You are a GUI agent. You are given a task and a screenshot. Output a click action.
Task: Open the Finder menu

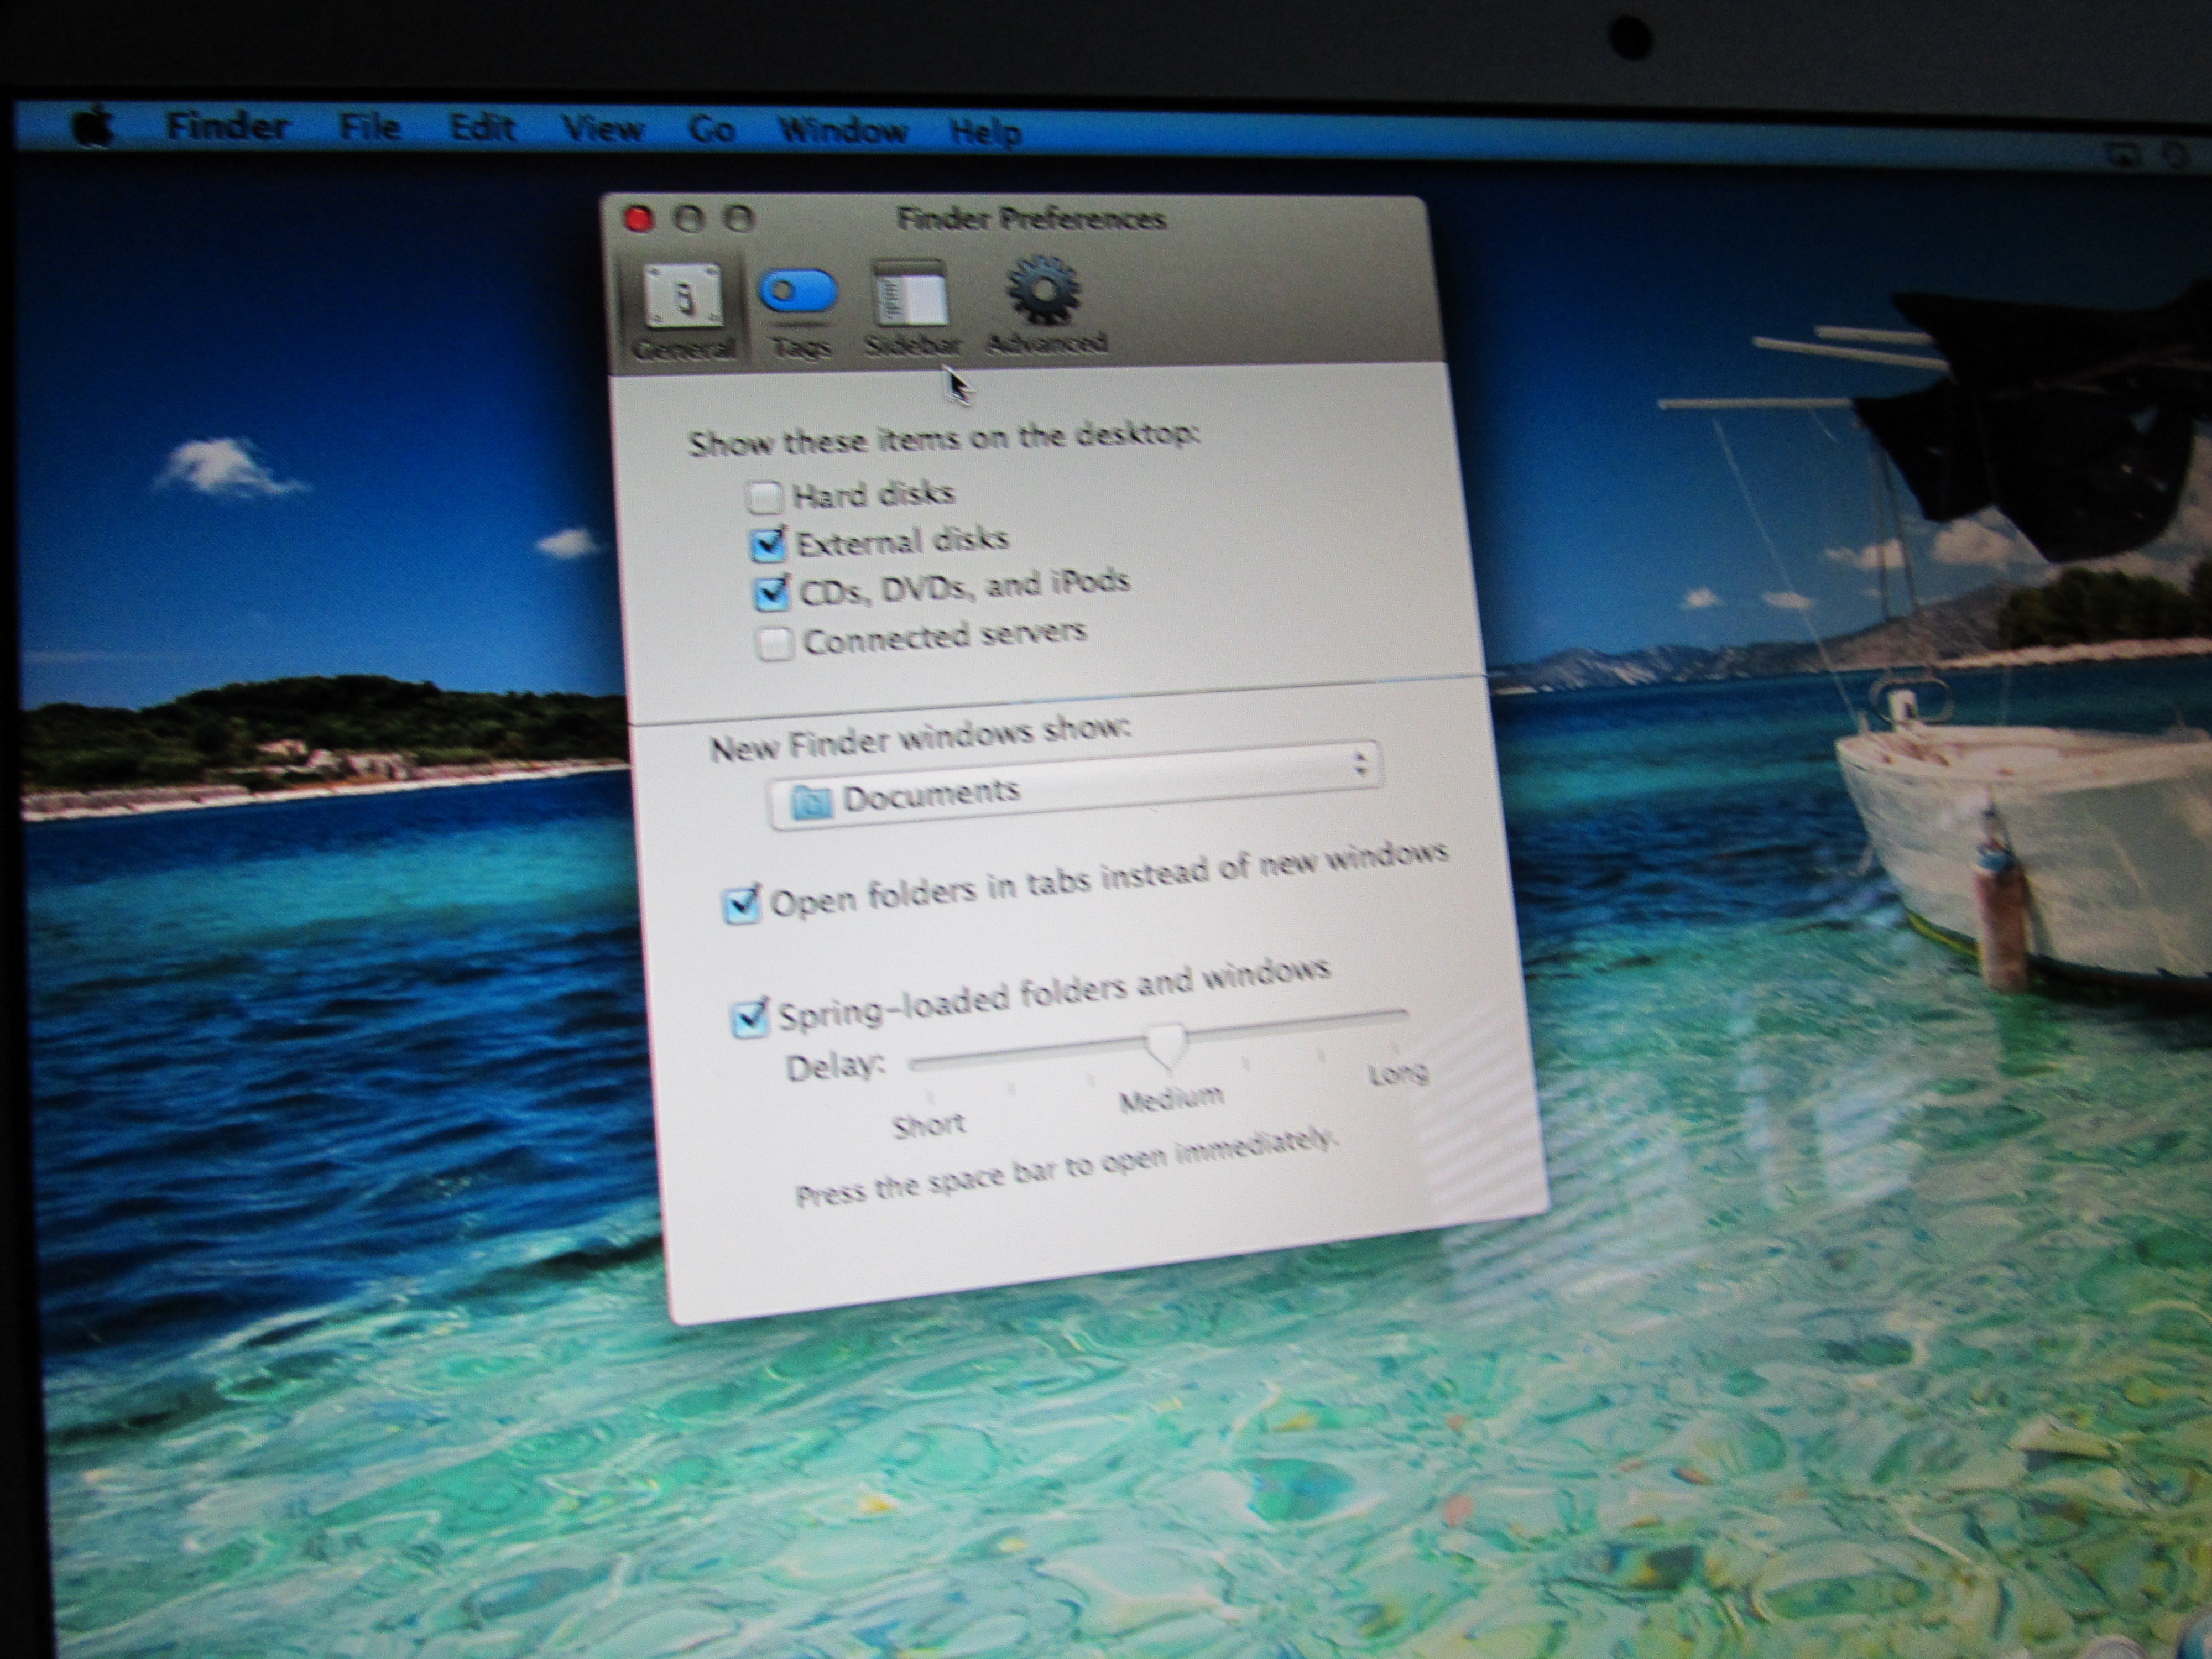click(227, 127)
